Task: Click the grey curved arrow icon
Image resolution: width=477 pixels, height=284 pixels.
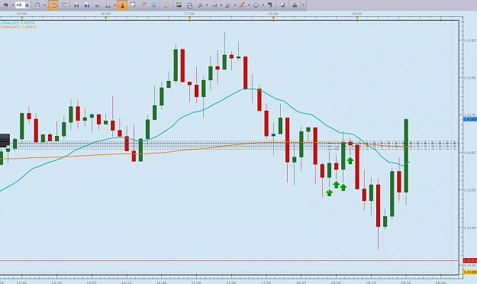Action: 143,5
